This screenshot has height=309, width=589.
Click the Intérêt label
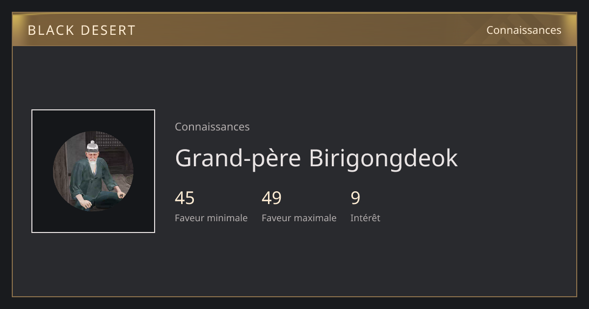coord(365,218)
